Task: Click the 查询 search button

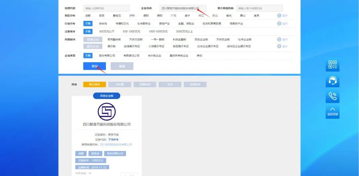Action: [95, 66]
